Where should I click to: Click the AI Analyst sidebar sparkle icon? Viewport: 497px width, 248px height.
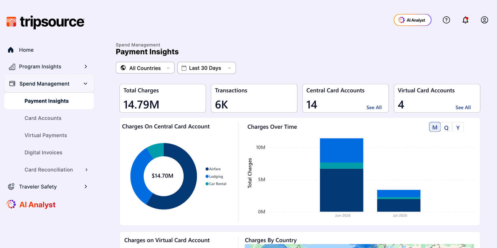(11, 204)
